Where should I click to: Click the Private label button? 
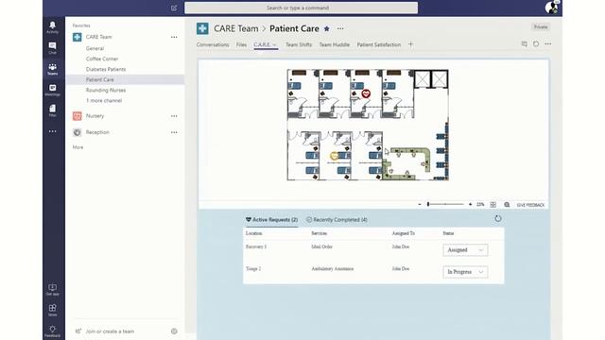pos(541,27)
